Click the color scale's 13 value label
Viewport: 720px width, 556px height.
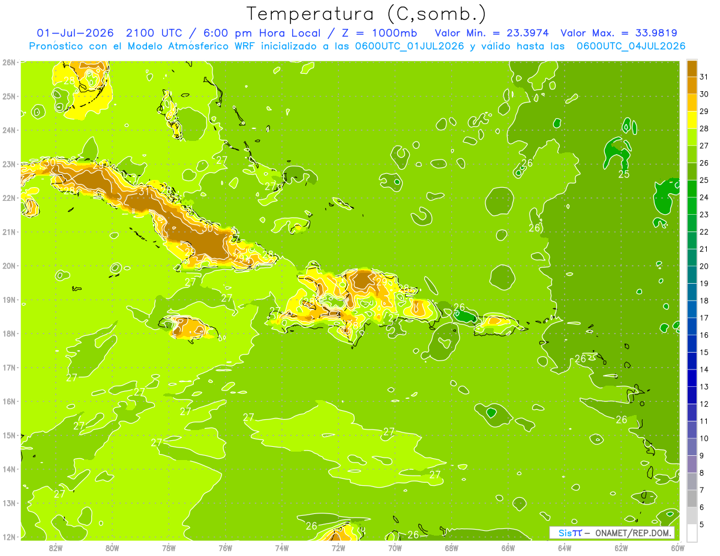[704, 386]
